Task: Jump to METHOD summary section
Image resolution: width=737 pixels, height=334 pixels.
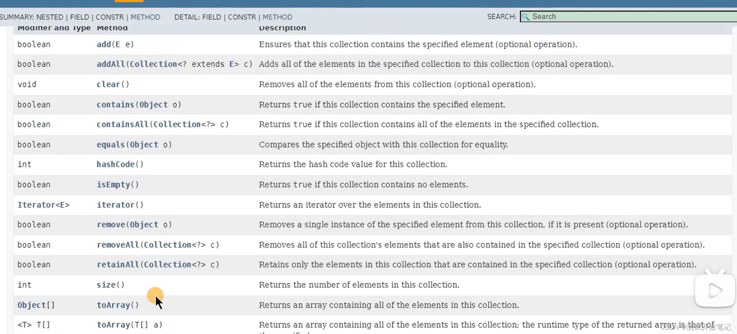Action: click(145, 17)
